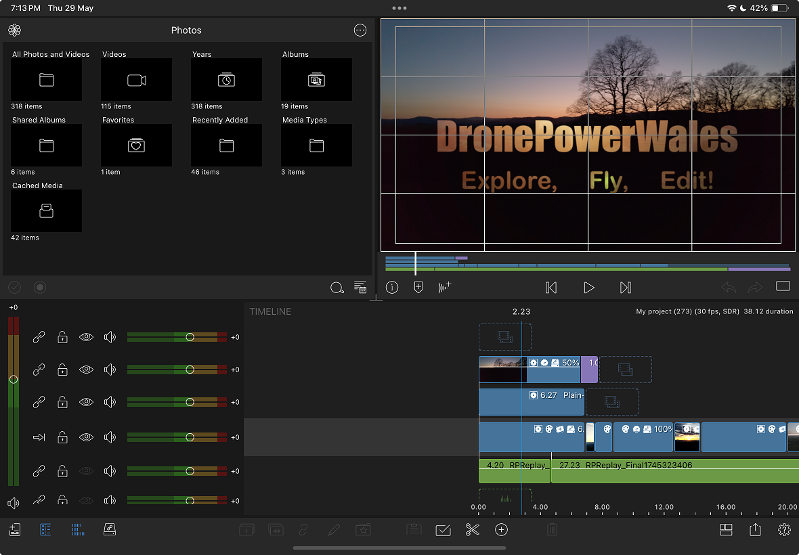Click the preview scrubber mini timeline
799x555 pixels.
tap(588, 263)
